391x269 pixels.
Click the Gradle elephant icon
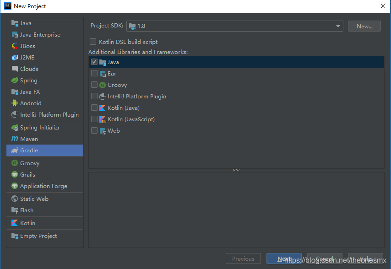coord(15,150)
